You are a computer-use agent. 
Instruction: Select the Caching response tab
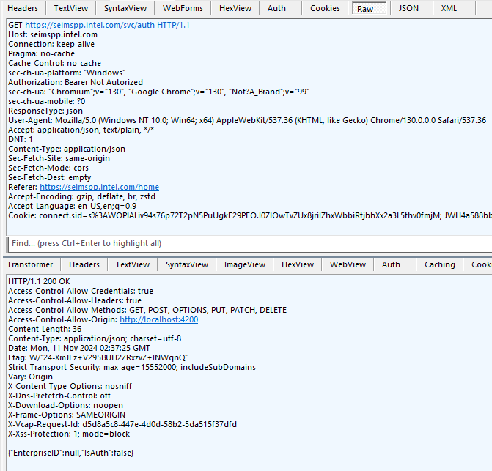pyautogui.click(x=440, y=264)
